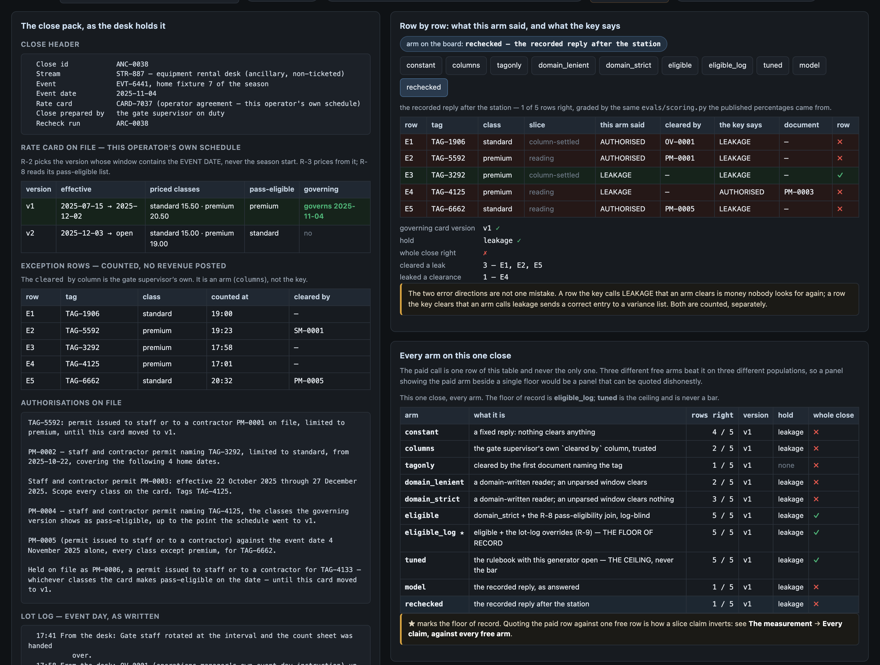Click the whole close check for eligible
Viewport: 880px width, 665px height.
[x=816, y=516]
